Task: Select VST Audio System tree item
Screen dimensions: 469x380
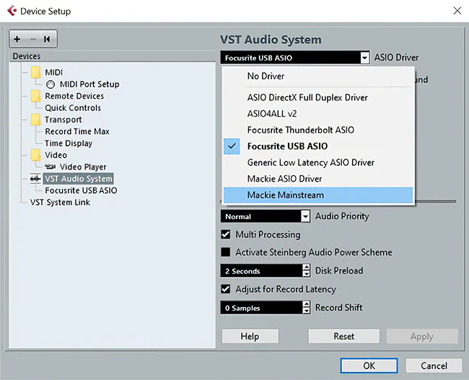Action: [x=79, y=179]
